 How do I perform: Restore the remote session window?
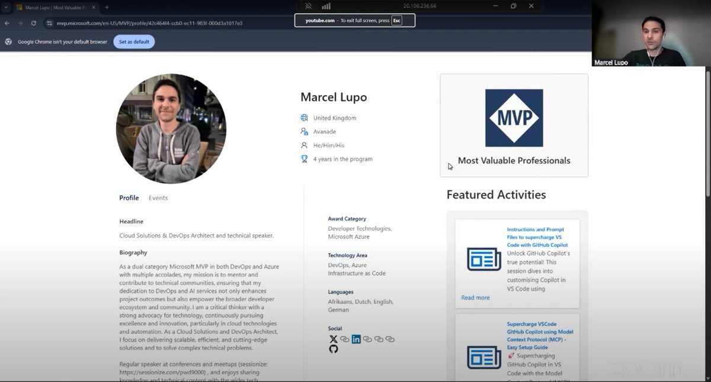pos(513,6)
